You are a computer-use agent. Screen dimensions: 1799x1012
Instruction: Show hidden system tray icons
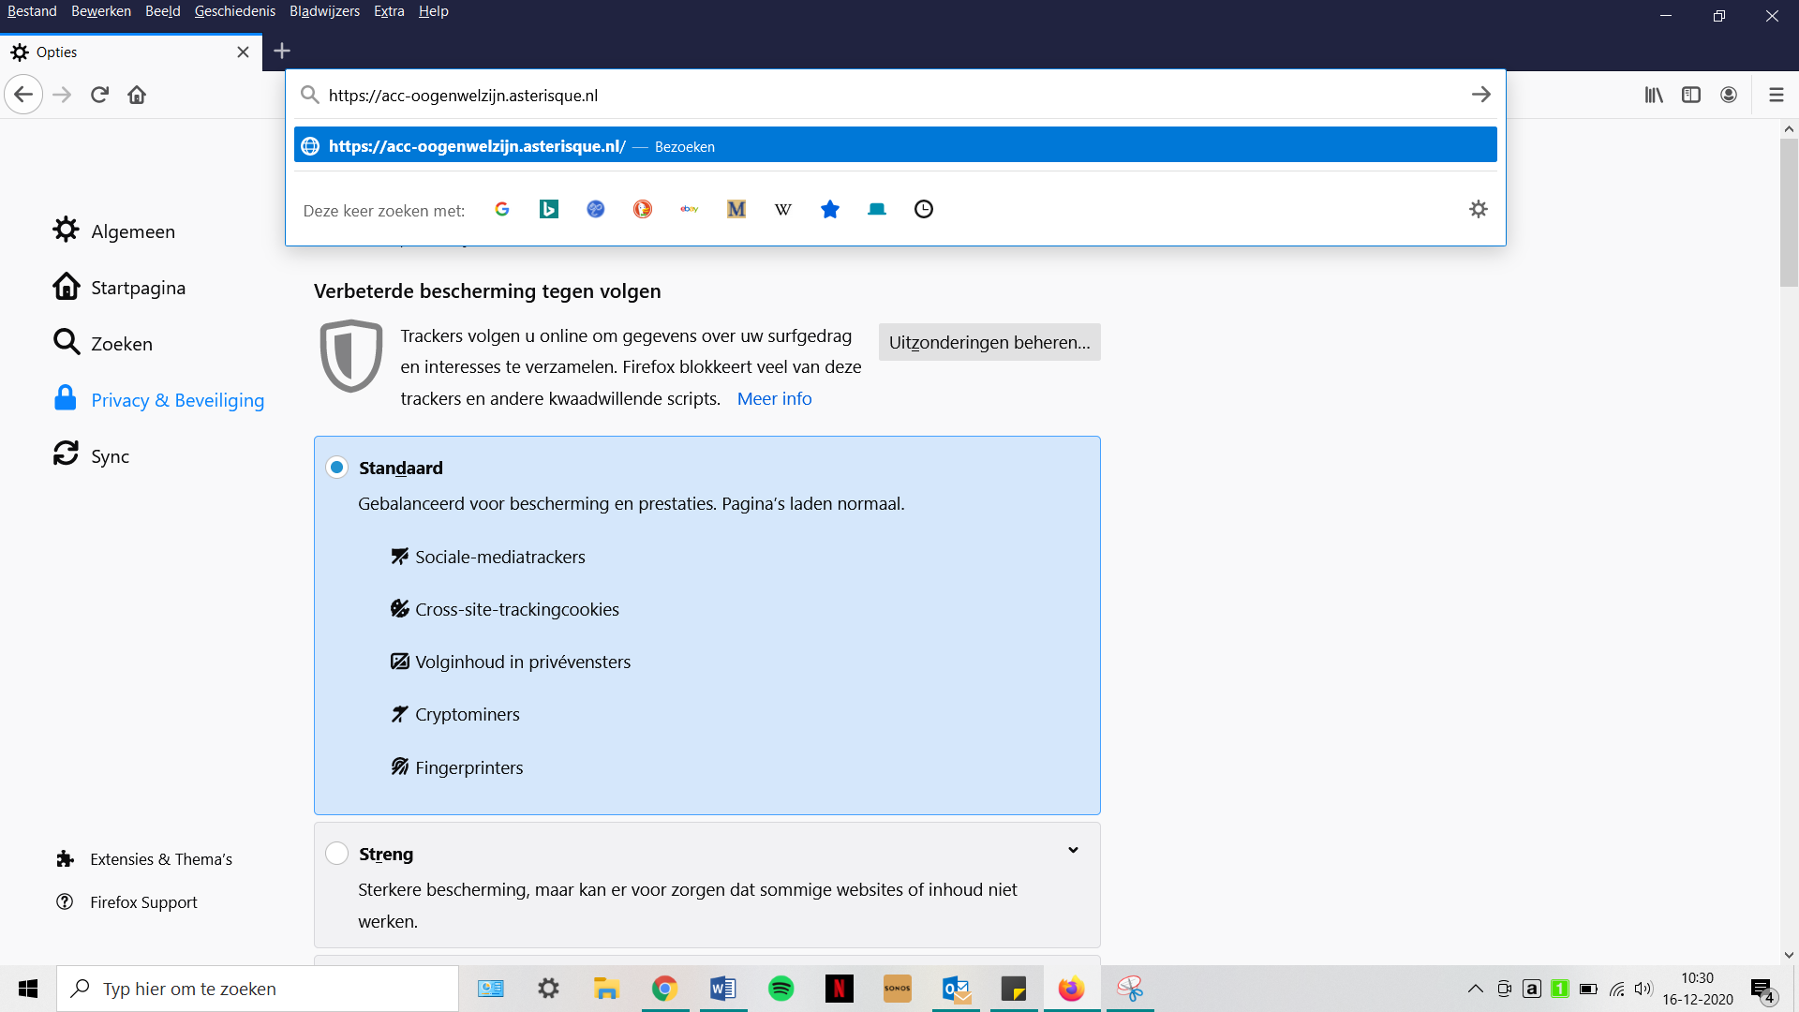(1475, 989)
